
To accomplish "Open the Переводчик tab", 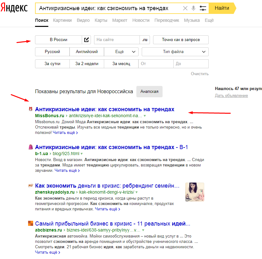I will click(167, 21).
